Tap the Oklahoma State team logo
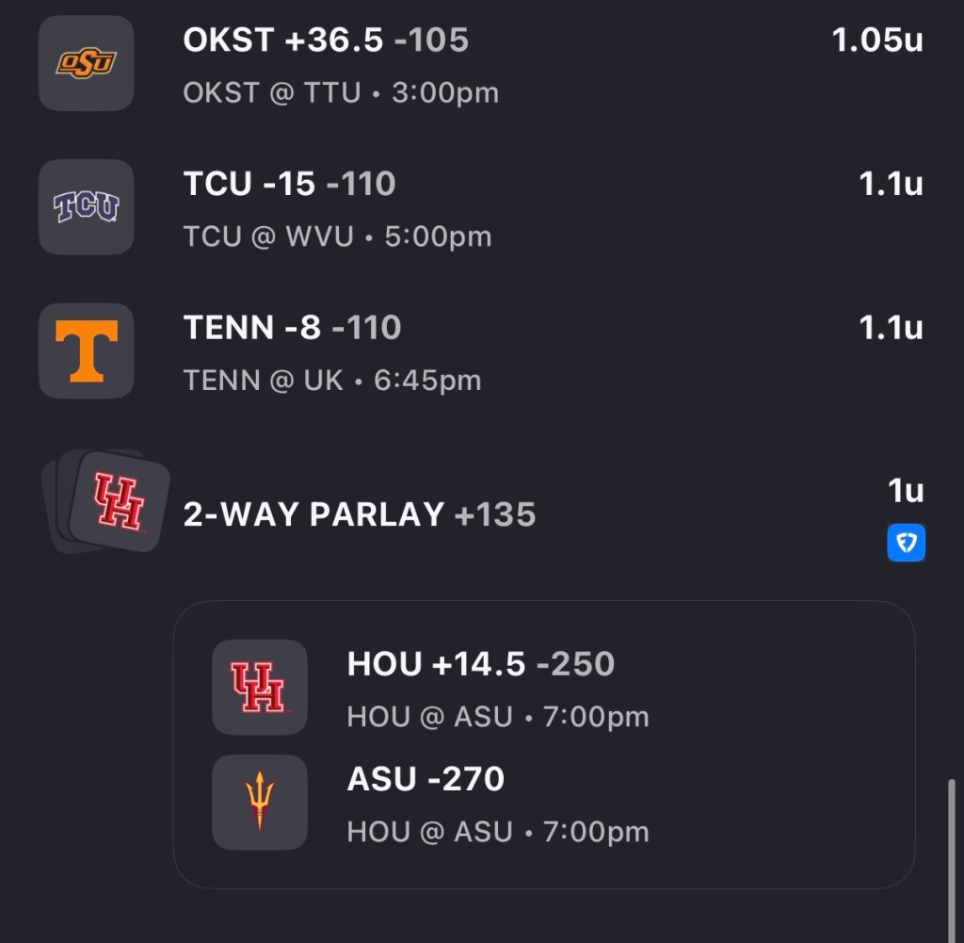This screenshot has height=943, width=964. pyautogui.click(x=86, y=63)
